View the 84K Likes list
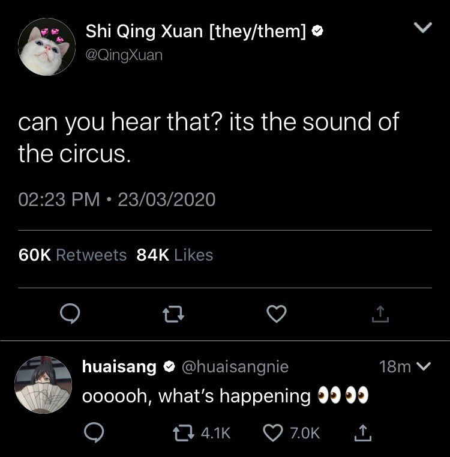450x457 pixels. tap(175, 255)
